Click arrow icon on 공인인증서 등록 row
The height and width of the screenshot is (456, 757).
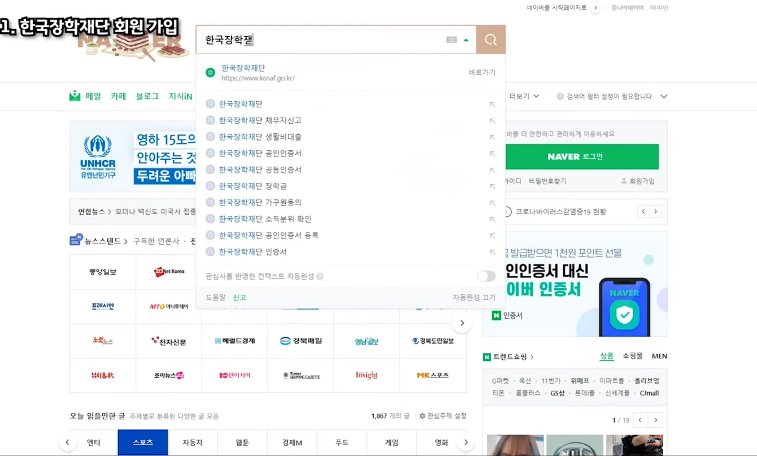pos(493,236)
